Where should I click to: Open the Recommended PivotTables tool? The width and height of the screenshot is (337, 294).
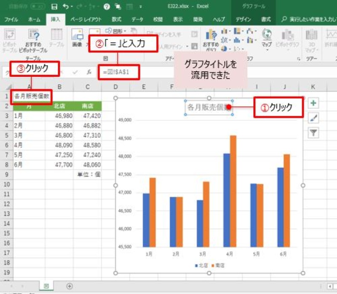point(33,40)
